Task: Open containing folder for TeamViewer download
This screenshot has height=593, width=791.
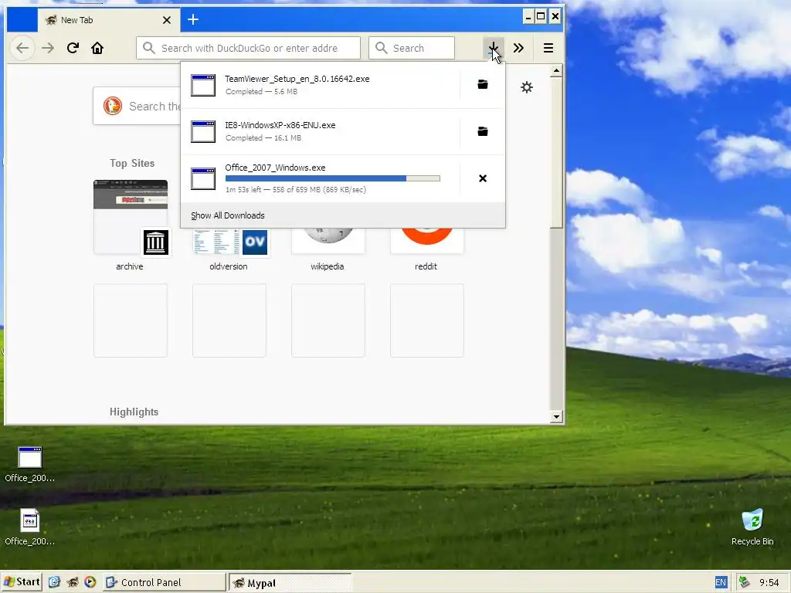Action: 483,84
